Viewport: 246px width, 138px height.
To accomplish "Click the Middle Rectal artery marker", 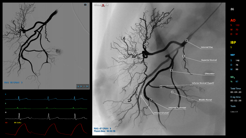I will (x=172, y=92).
